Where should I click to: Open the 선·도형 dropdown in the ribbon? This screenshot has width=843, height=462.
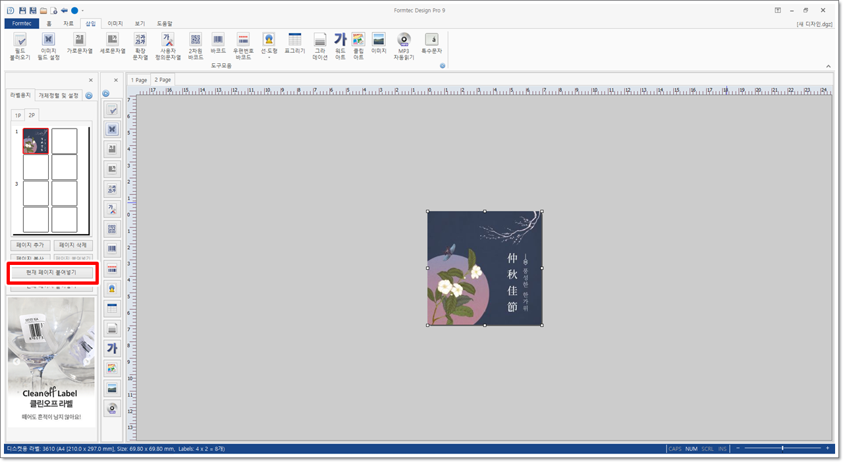coord(269,46)
